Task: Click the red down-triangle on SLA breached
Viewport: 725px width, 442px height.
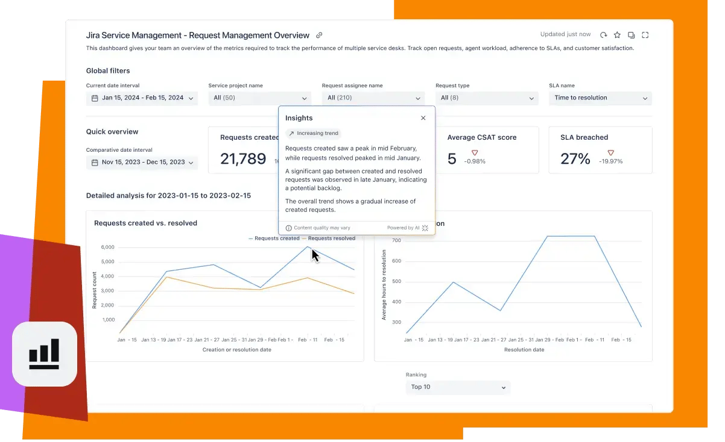Action: click(611, 153)
